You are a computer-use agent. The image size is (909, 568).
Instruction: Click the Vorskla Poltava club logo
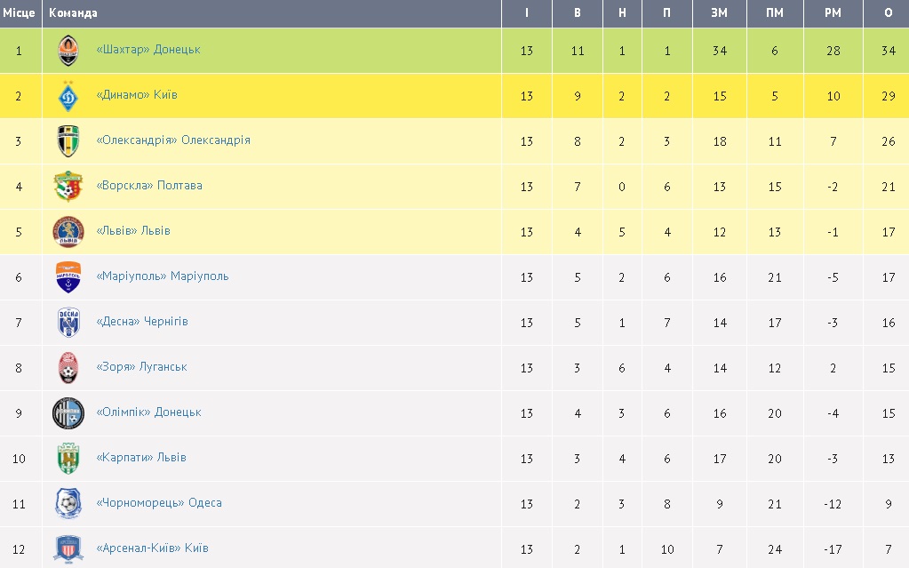pos(68,187)
